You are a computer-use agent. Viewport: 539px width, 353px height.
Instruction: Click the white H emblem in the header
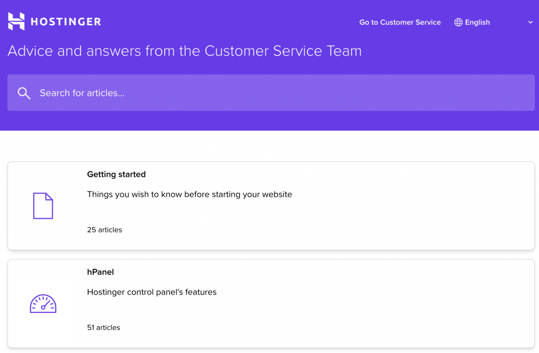pos(15,21)
